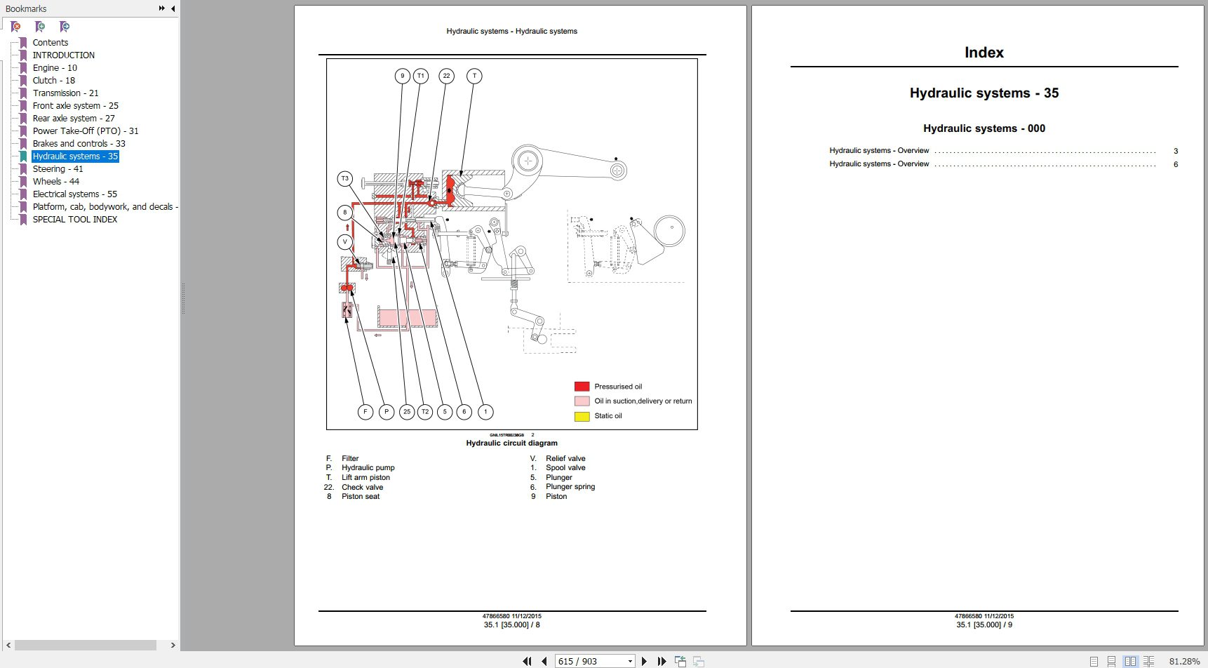Click the double-arrow expand icon in the Bookmarks header

pos(162,8)
